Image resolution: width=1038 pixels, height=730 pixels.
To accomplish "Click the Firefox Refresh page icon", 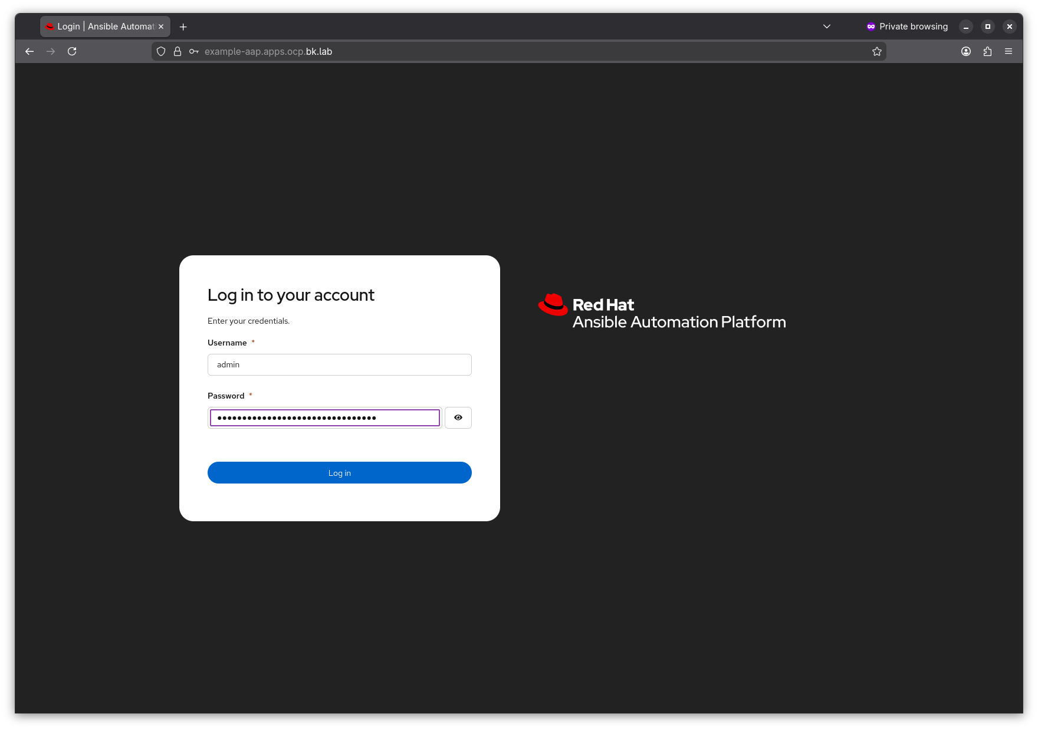I will (x=72, y=51).
